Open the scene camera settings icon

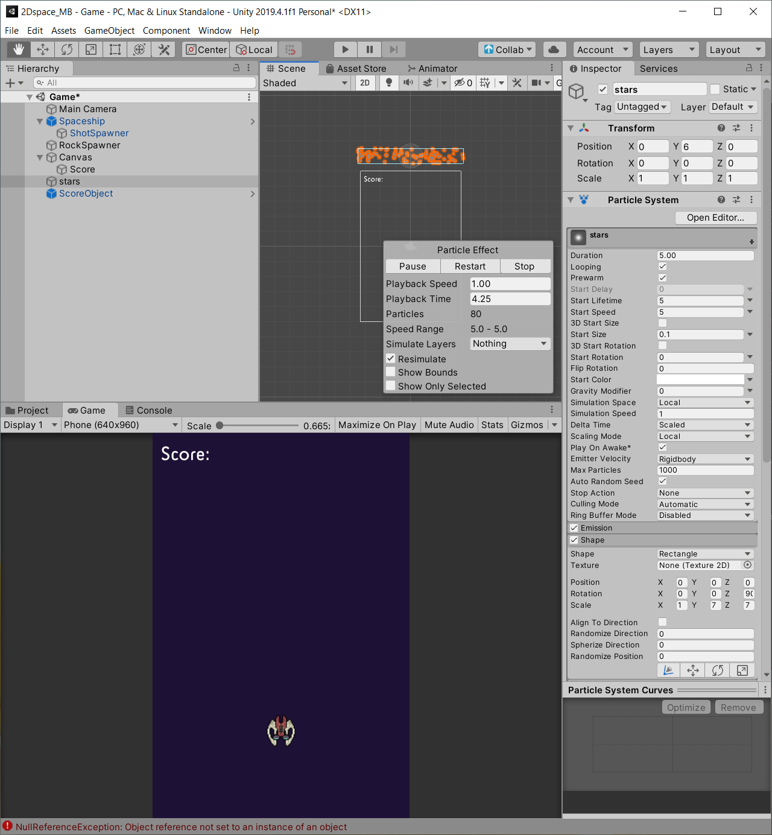(536, 83)
